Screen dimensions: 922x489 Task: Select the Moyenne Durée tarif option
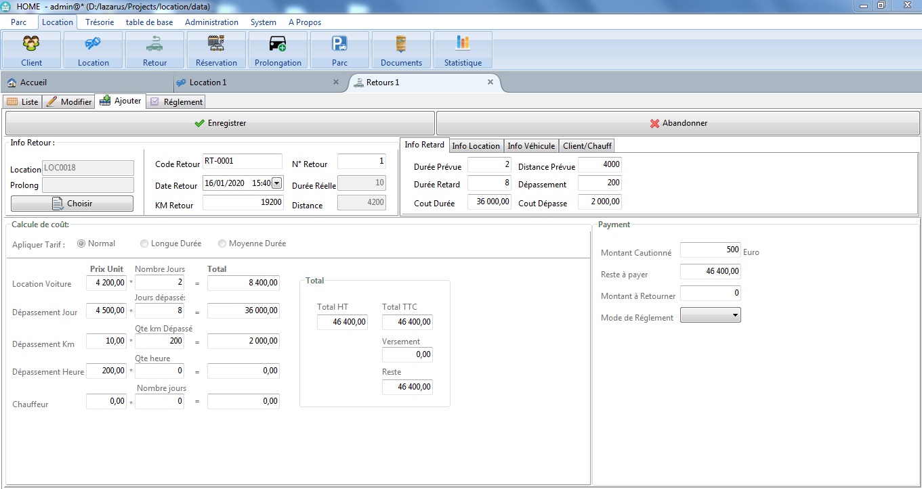[222, 243]
